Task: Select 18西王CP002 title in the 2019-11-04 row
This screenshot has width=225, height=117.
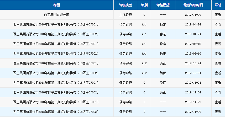Action: coord(56,92)
